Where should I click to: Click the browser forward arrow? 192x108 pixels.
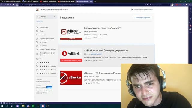click(x=5, y=5)
